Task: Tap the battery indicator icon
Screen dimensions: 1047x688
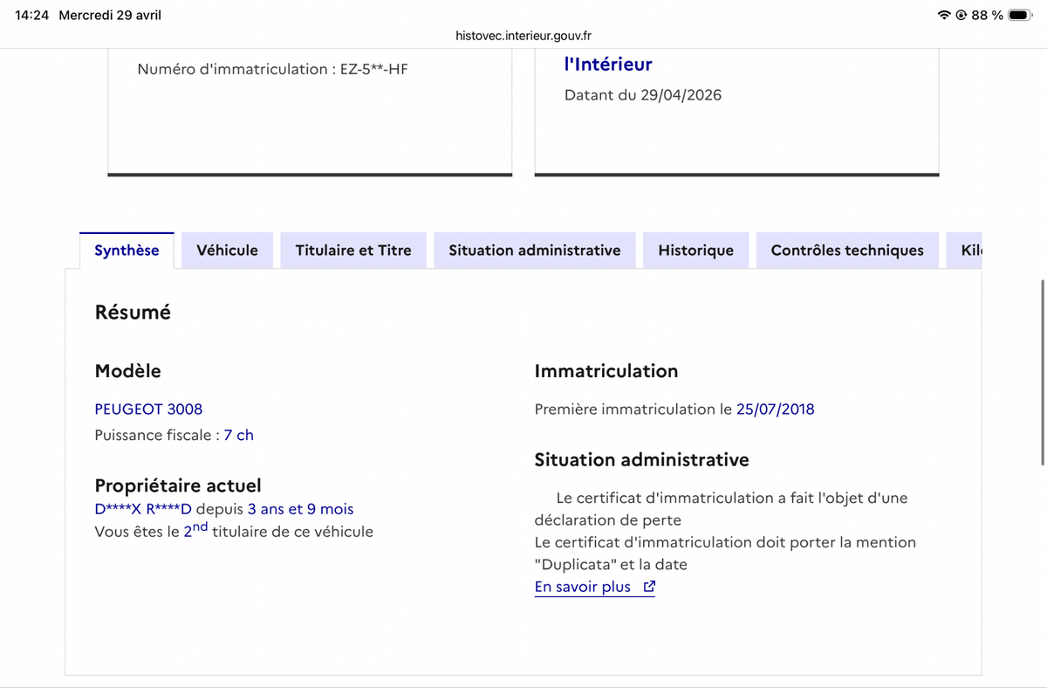Action: 1020,15
